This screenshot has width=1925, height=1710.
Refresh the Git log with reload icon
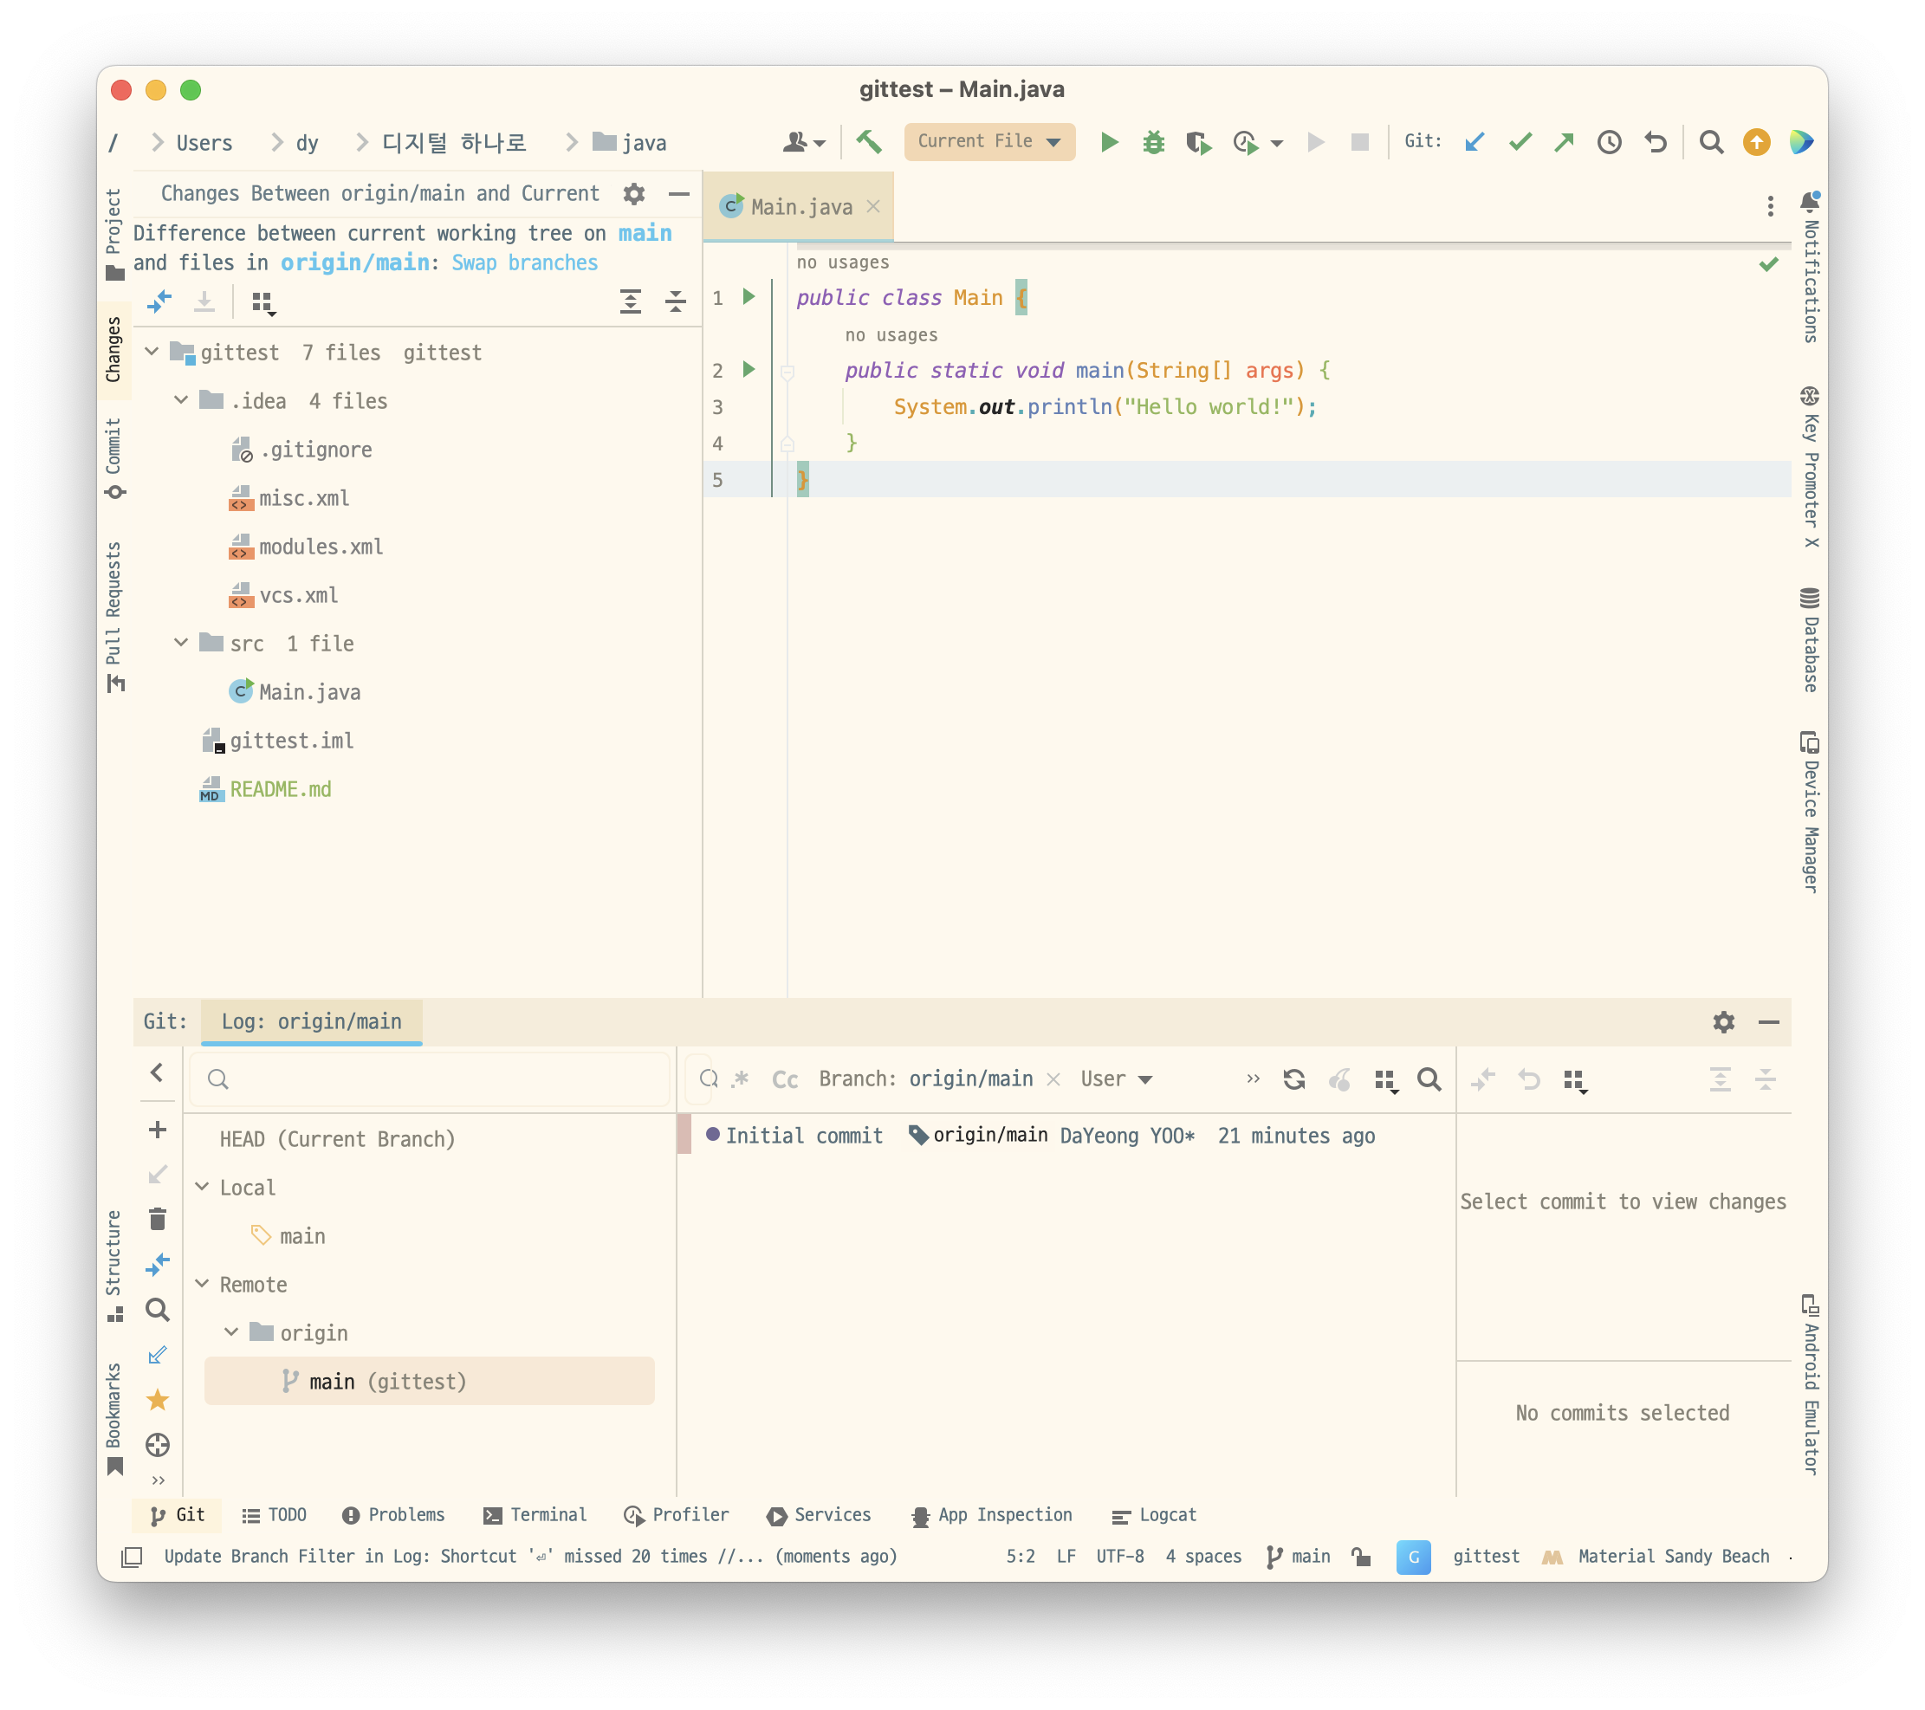(1294, 1079)
